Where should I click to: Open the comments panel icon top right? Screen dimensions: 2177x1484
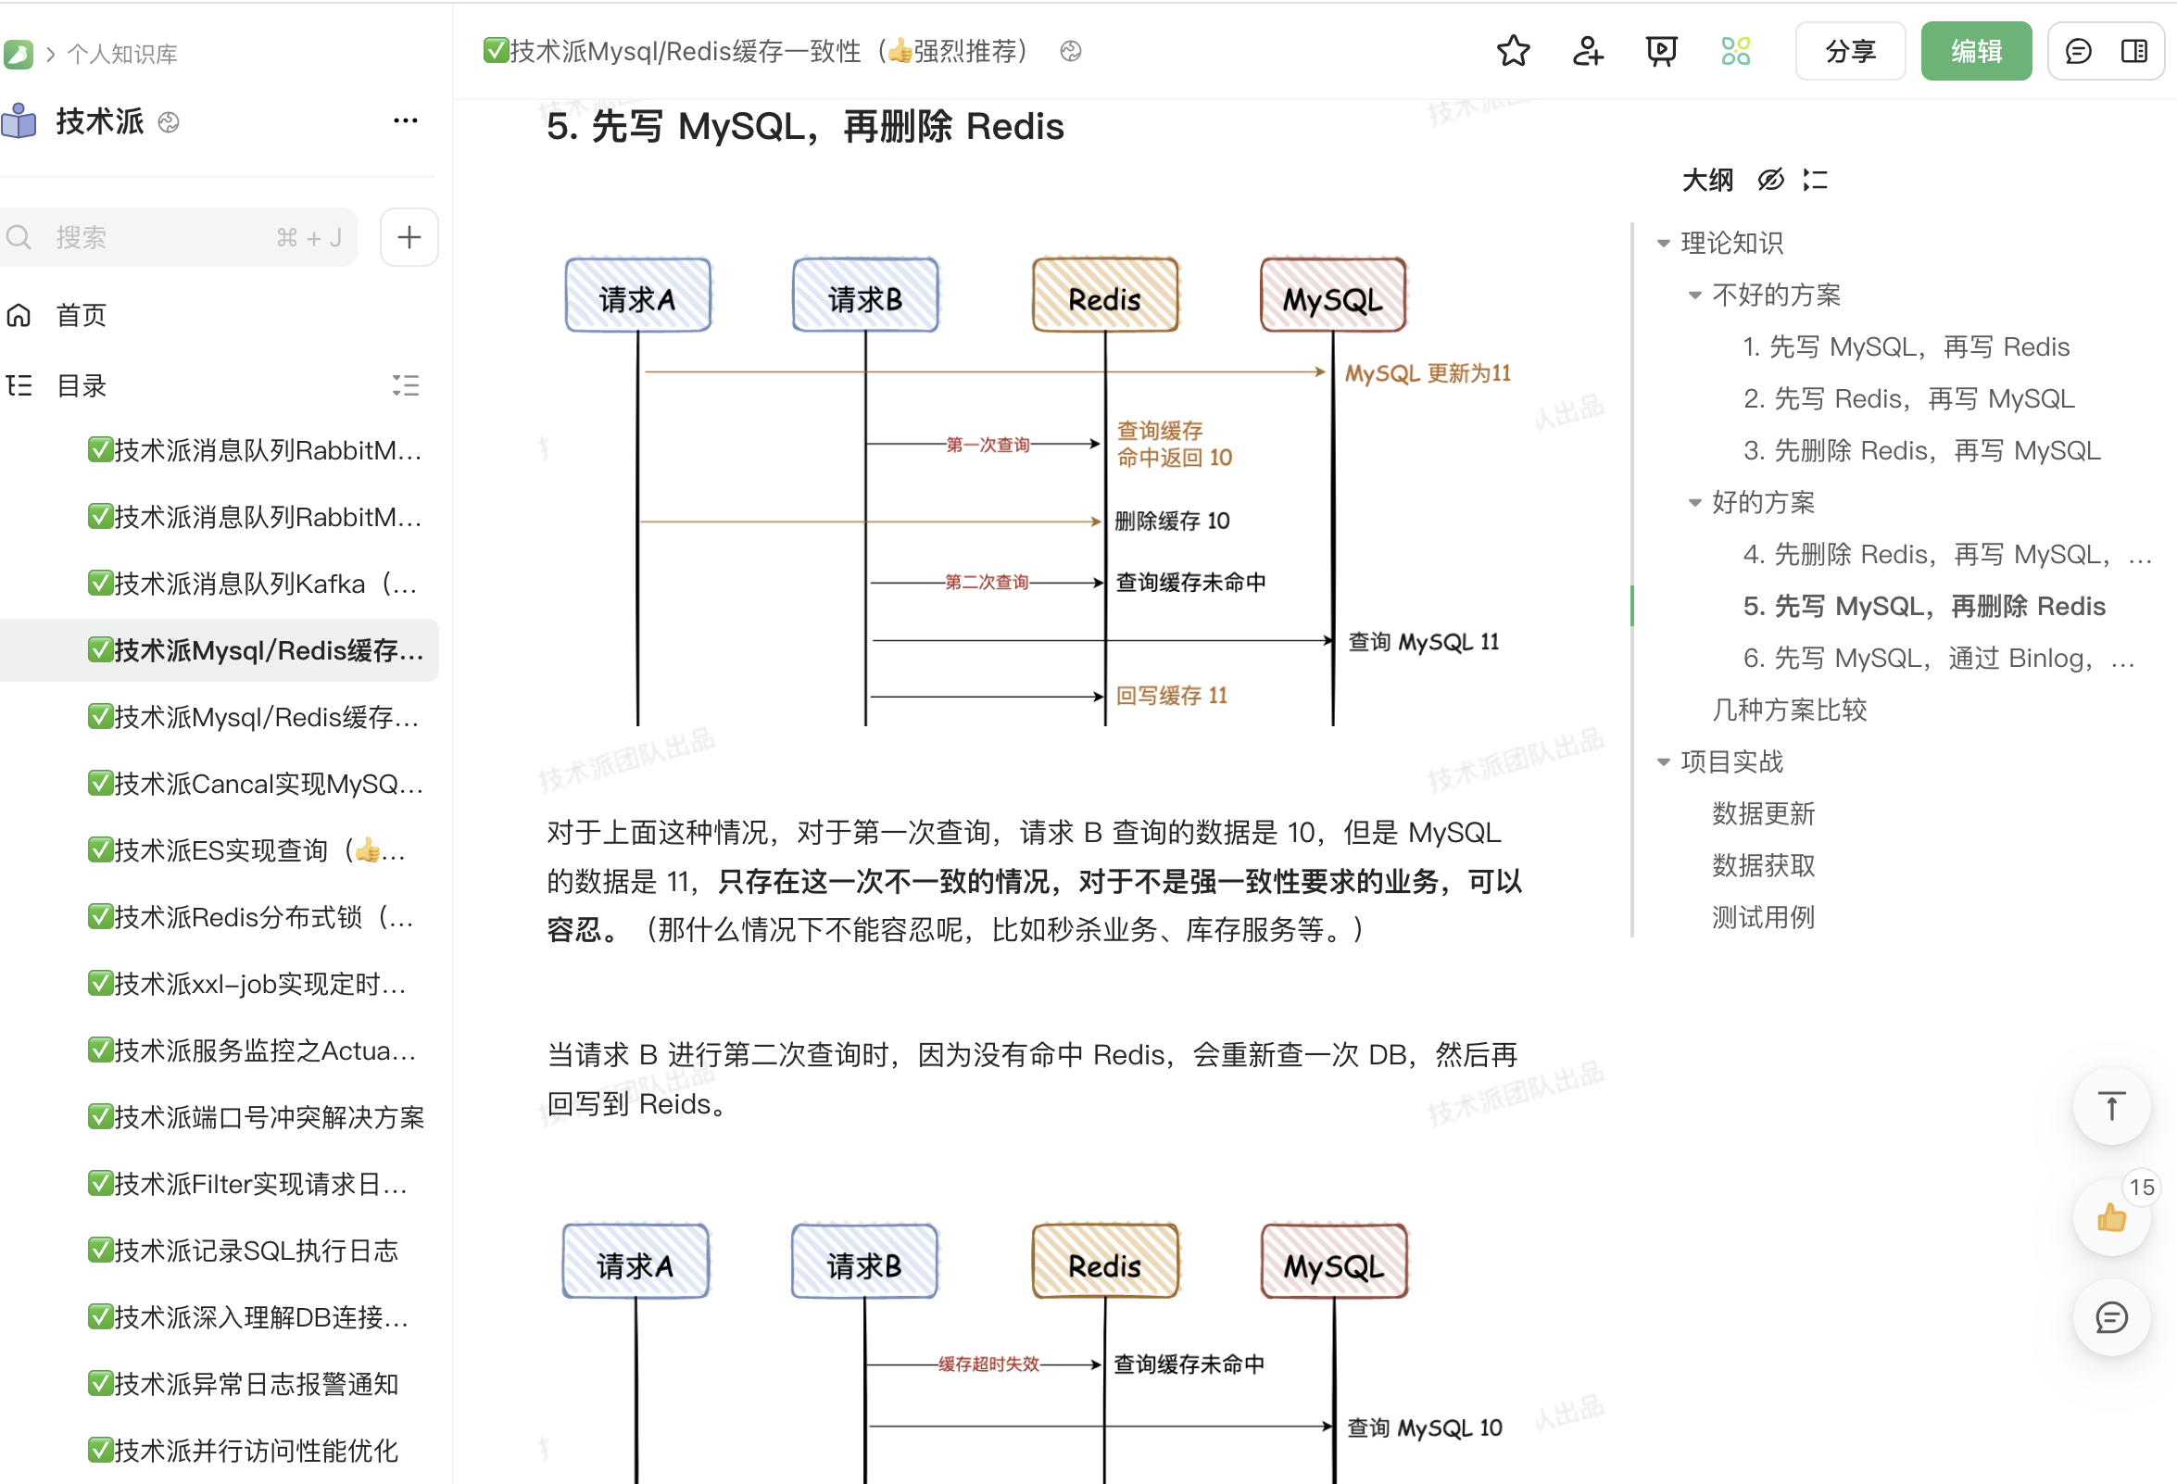tap(2078, 52)
